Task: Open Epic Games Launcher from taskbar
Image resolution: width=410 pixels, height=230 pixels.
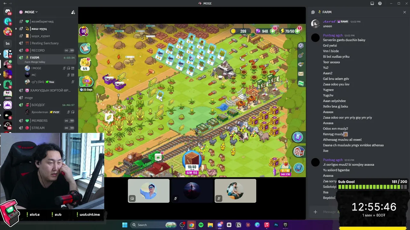Action: (x=285, y=225)
